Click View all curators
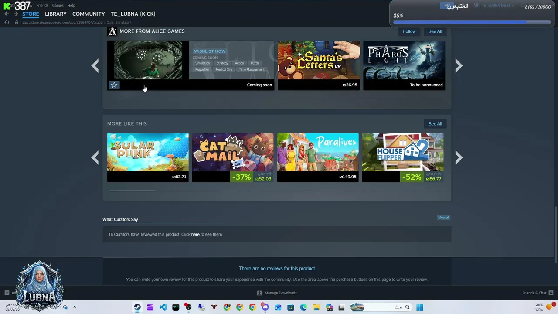Image resolution: width=558 pixels, height=314 pixels. [444, 218]
